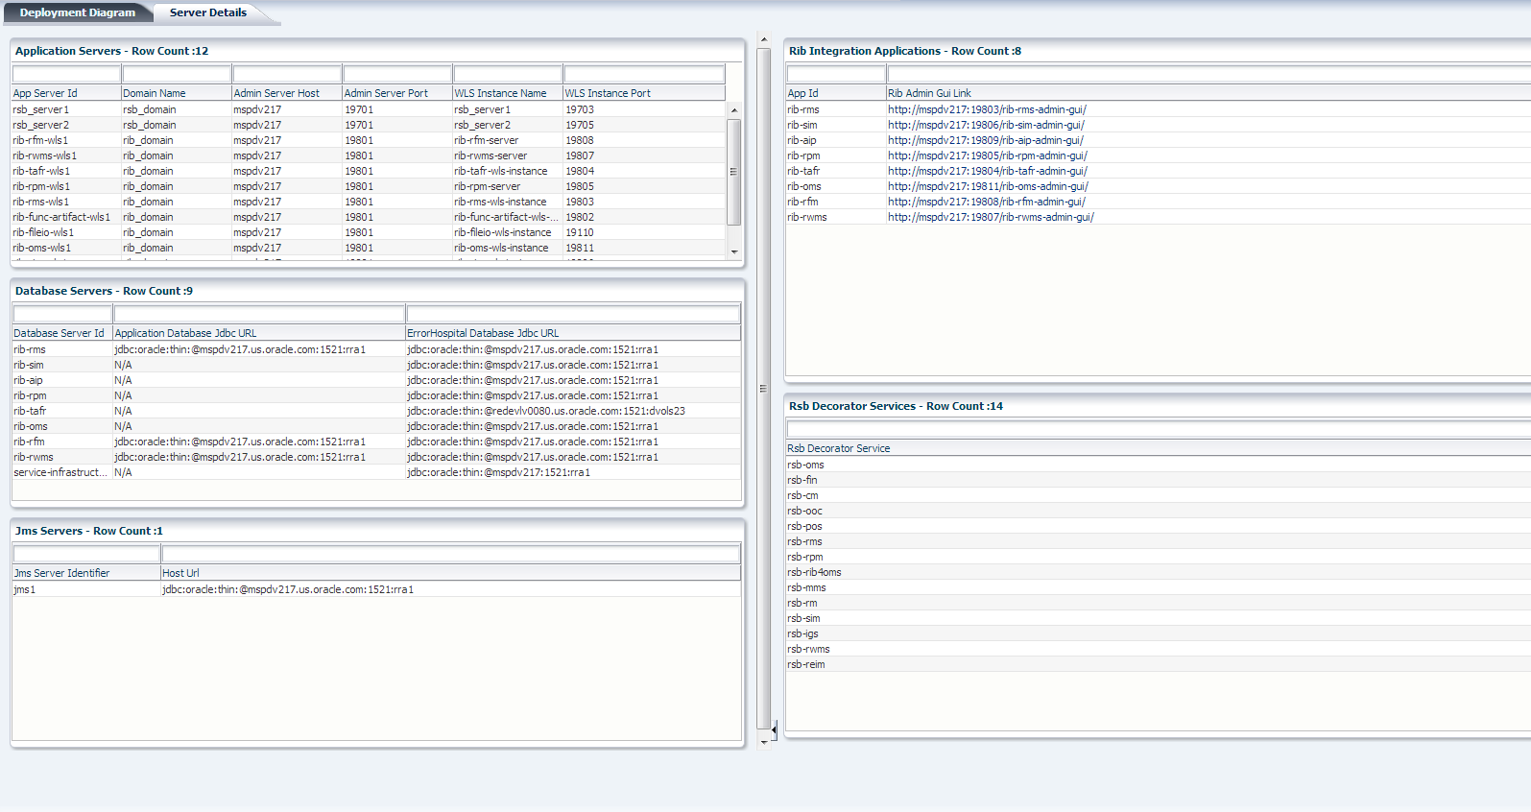The image size is (1531, 812).
Task: Click the vertical splitter grip between panels
Action: (x=763, y=389)
